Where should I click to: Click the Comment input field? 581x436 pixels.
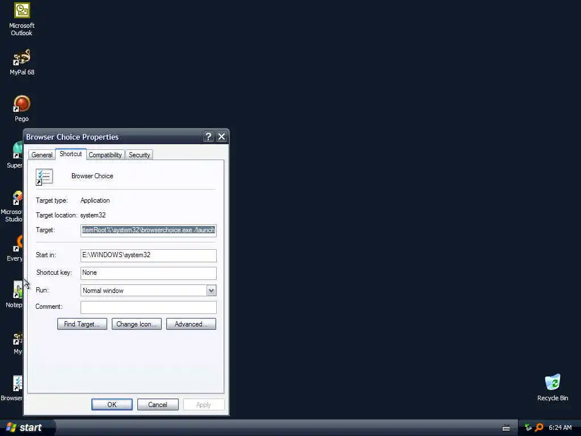(149, 307)
